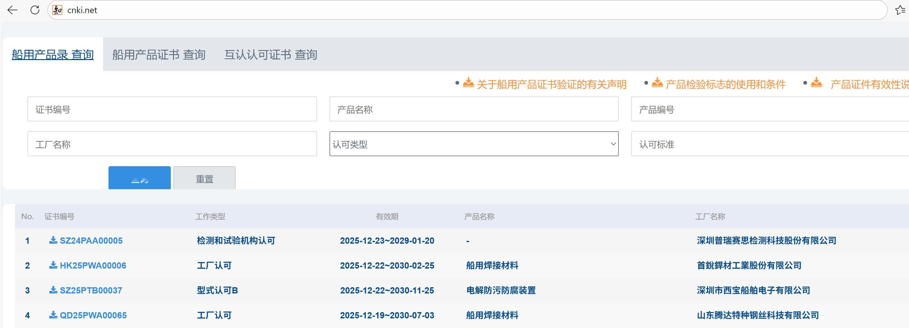The height and width of the screenshot is (328, 909).
Task: Go back to the previous page
Action: [12, 10]
